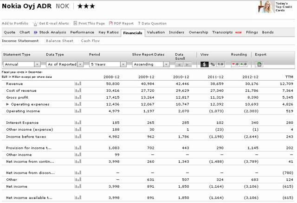This screenshot has width=297, height=203.
Task: Open the Statement Type Annual dropdown
Action: (x=22, y=64)
